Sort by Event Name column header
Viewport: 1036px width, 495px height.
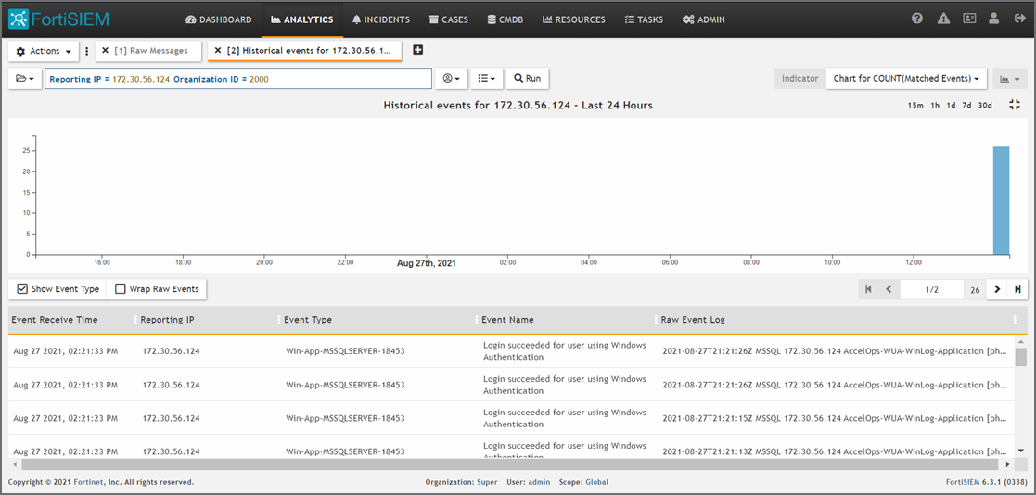[x=507, y=320]
